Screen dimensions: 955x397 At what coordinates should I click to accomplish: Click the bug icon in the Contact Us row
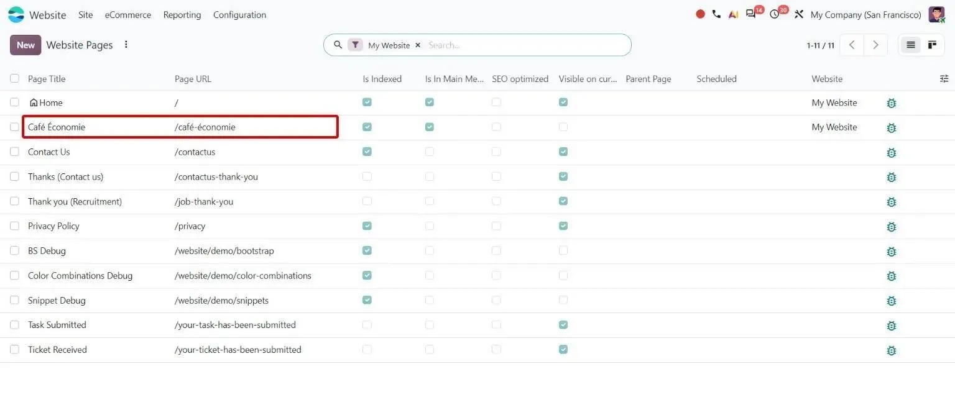click(x=891, y=153)
